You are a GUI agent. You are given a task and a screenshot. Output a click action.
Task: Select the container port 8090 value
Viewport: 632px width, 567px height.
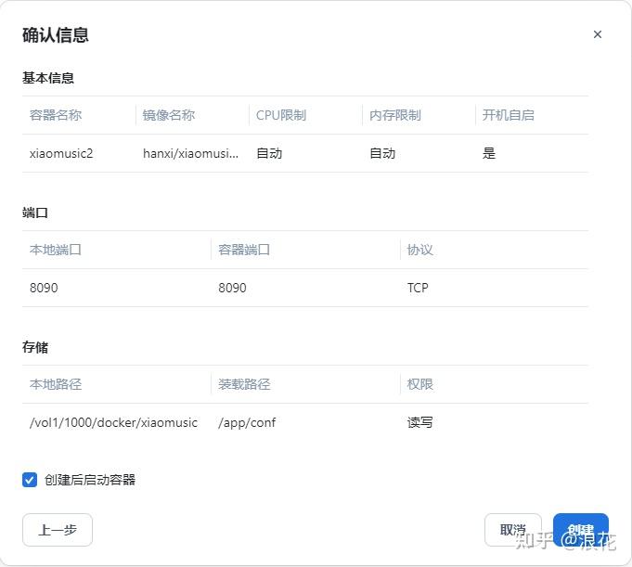tap(232, 288)
